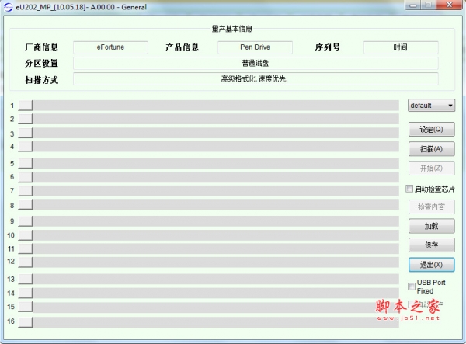Click the port 8 slot button
466x344 pixels.
(x=26, y=205)
